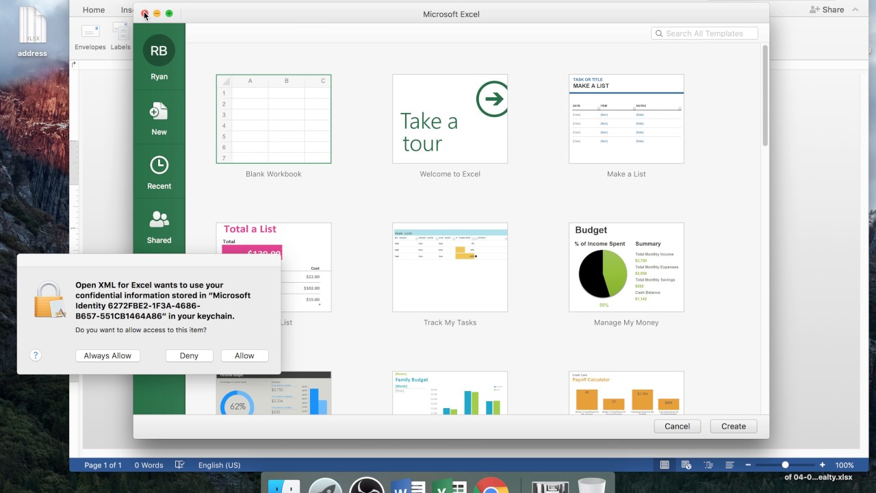The height and width of the screenshot is (493, 876).
Task: Zoom out with the minus button in Word
Action: click(748, 465)
